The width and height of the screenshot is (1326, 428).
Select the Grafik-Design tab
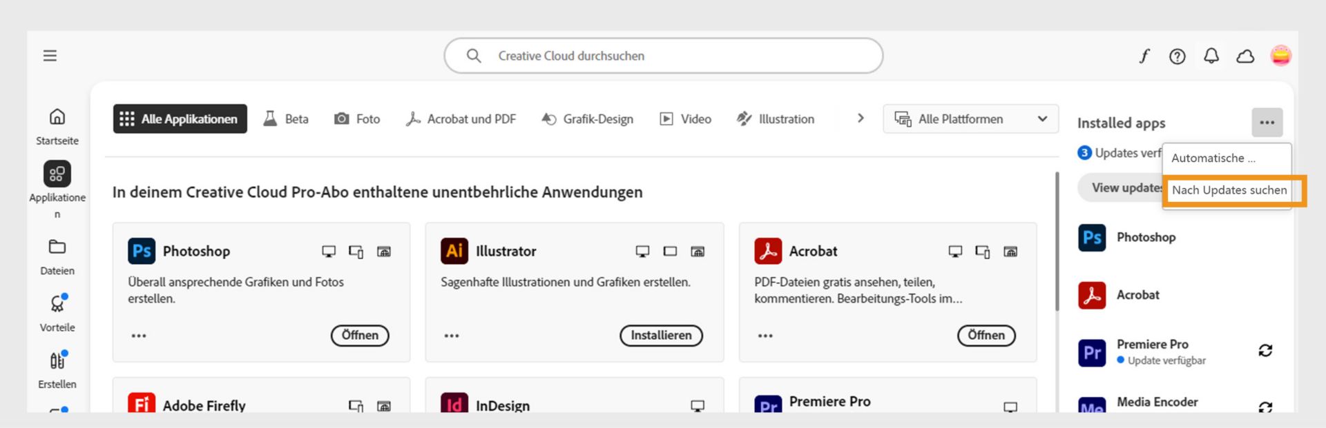pyautogui.click(x=588, y=119)
